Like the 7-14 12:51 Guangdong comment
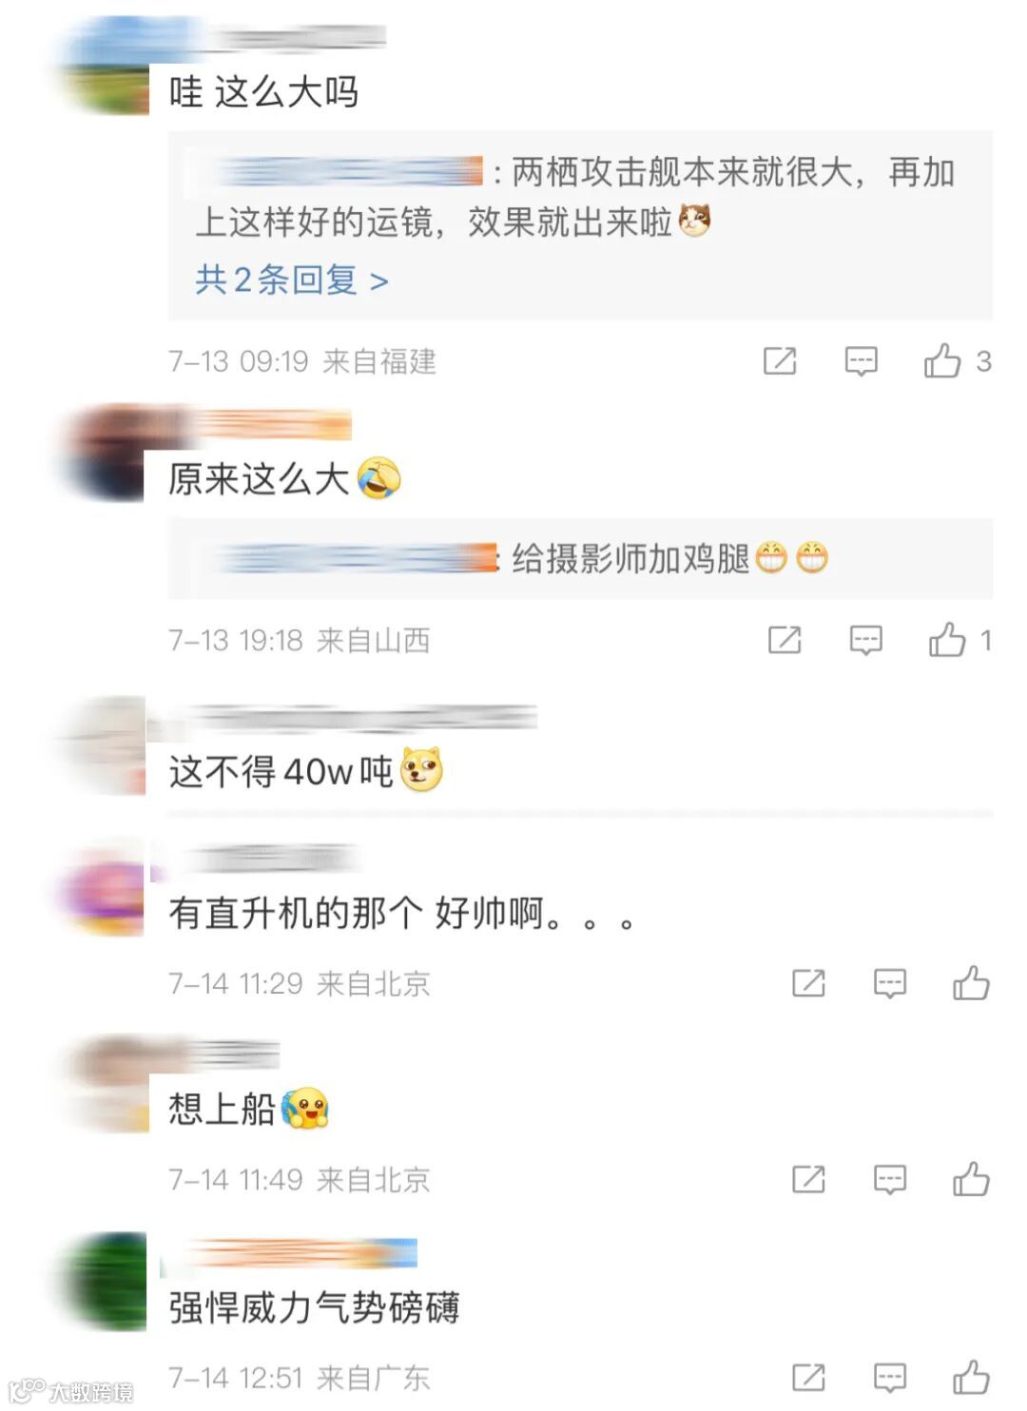 pos(971,1376)
